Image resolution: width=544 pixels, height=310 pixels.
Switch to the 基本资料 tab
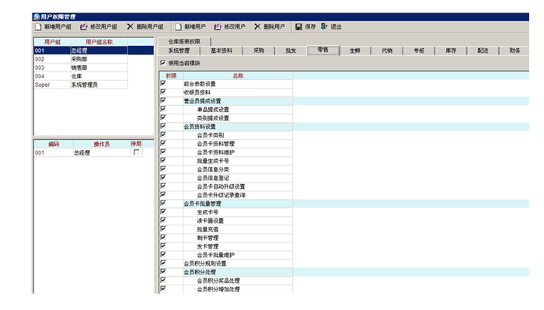click(x=221, y=51)
